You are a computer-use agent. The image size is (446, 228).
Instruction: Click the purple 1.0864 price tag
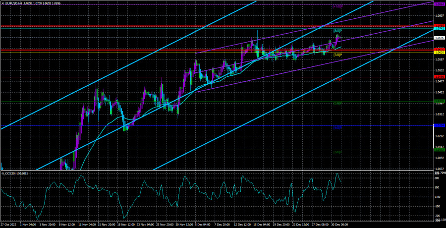click(439, 4)
